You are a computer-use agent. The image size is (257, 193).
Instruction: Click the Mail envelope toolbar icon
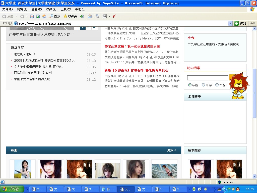pyautogui.click(x=90, y=16)
